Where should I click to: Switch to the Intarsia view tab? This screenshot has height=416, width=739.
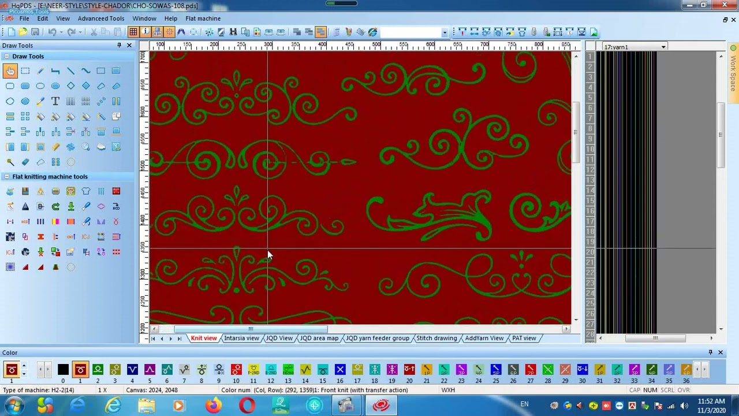(x=241, y=338)
